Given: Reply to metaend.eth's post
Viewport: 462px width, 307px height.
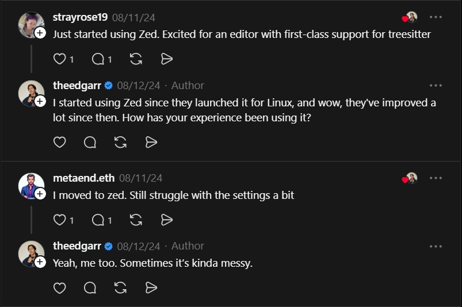Looking at the screenshot, I should 98,220.
